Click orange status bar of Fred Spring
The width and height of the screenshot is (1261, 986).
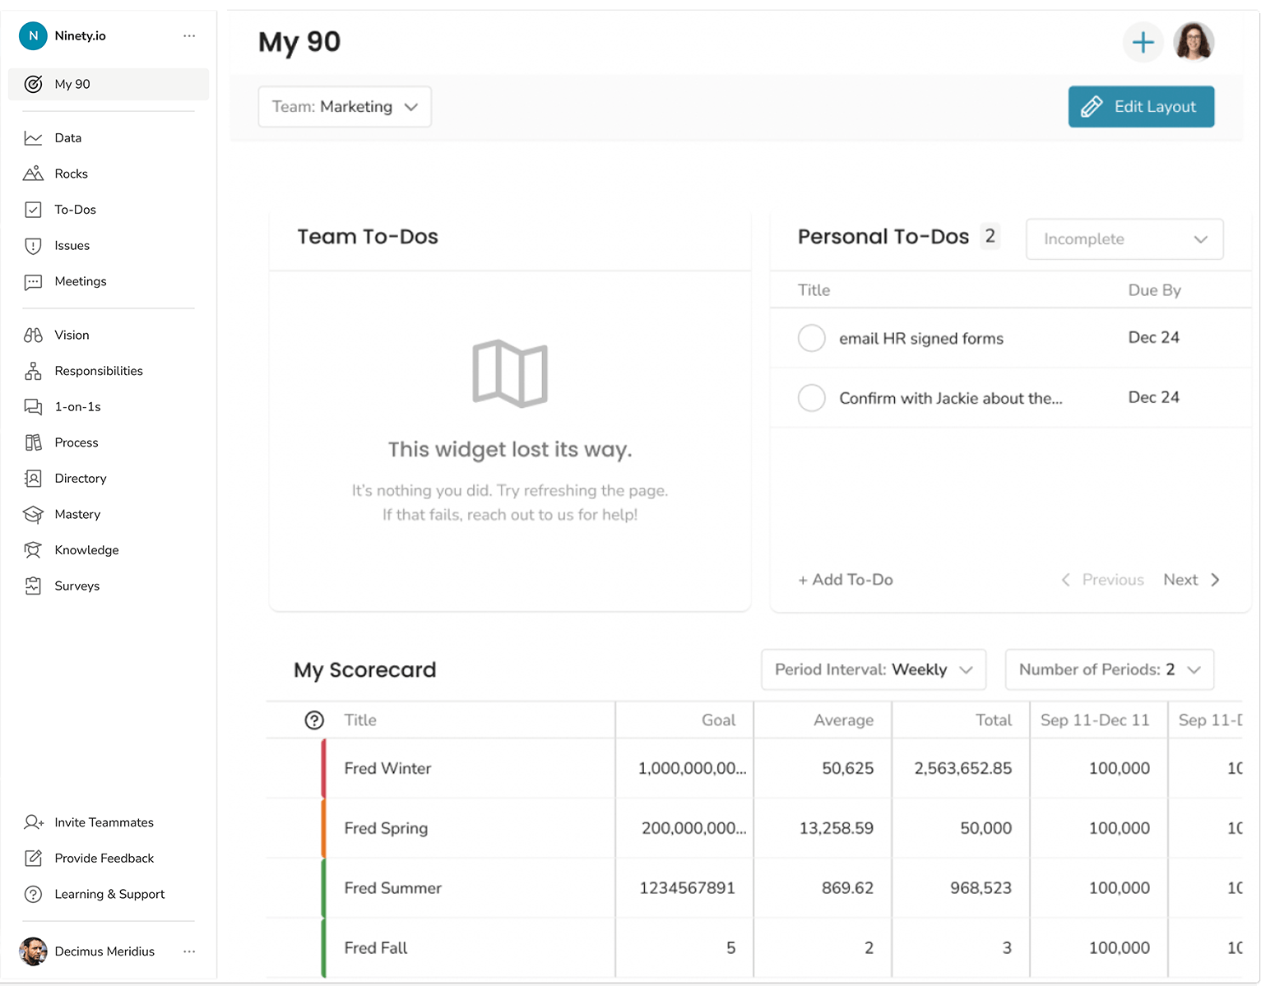click(323, 828)
